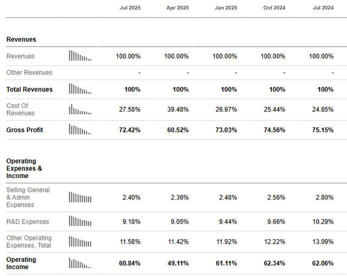Click Selling General & Admin Expenses sparkline
This screenshot has width=347, height=276.
(80, 197)
